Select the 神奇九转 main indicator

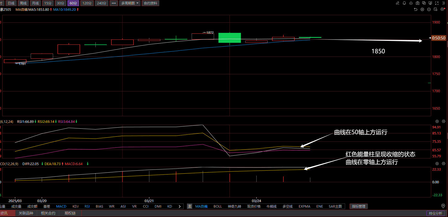tap(235, 206)
